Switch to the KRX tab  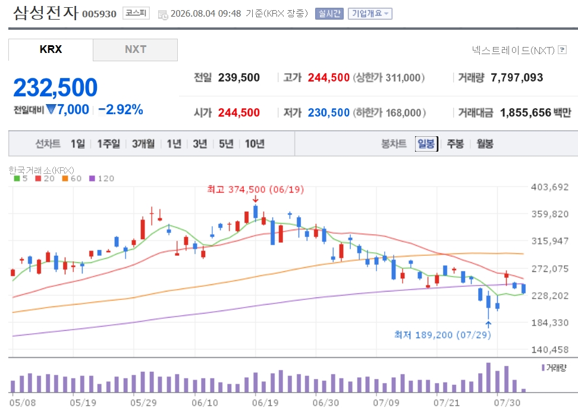pos(51,50)
